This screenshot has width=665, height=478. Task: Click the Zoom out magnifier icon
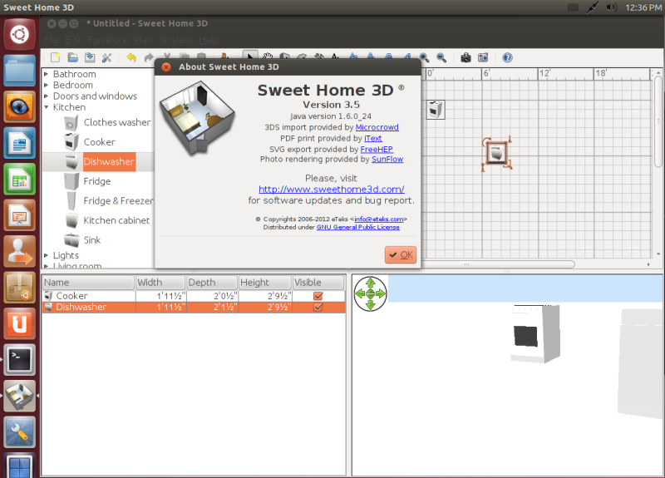pos(441,57)
